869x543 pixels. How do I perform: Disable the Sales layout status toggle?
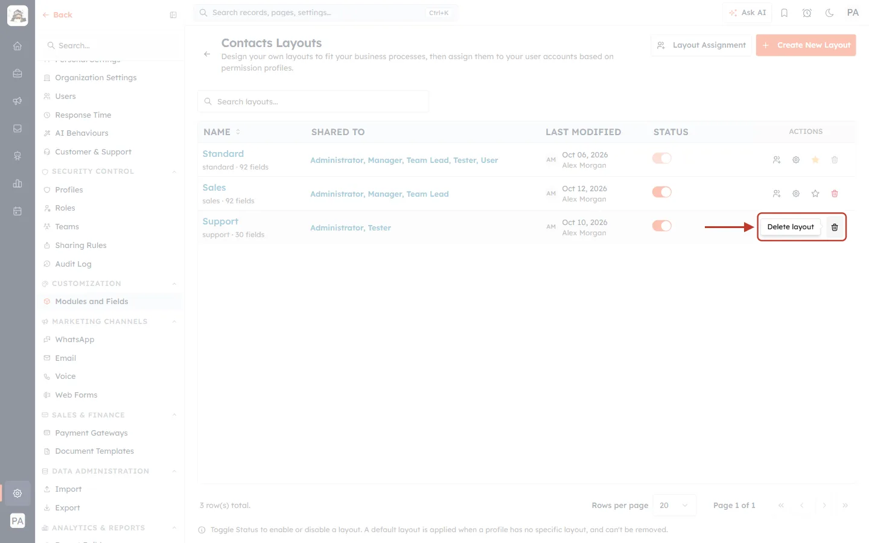click(662, 192)
